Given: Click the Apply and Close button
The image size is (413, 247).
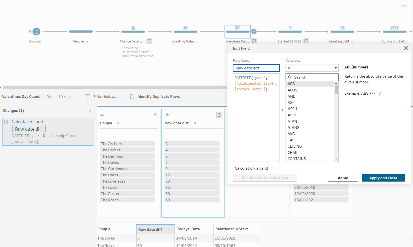Looking at the screenshot, I should [x=383, y=178].
